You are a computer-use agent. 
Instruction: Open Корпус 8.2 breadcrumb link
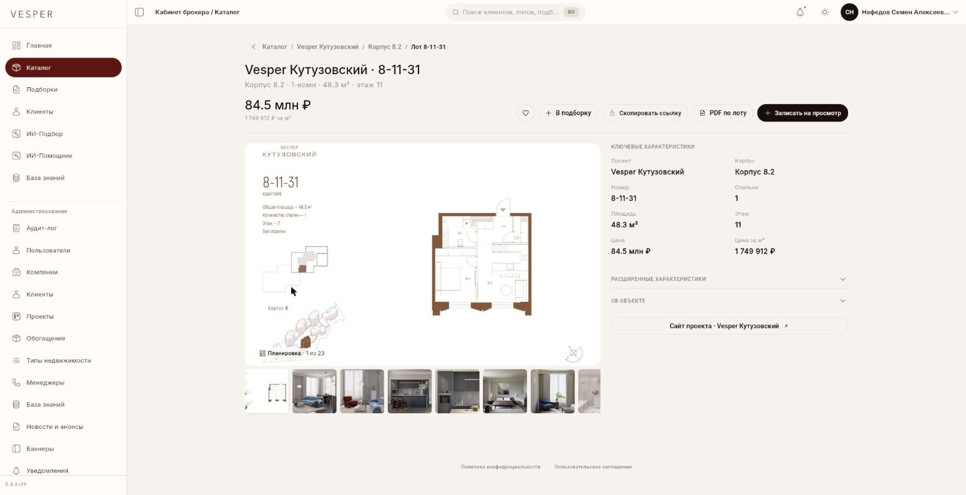pos(385,47)
